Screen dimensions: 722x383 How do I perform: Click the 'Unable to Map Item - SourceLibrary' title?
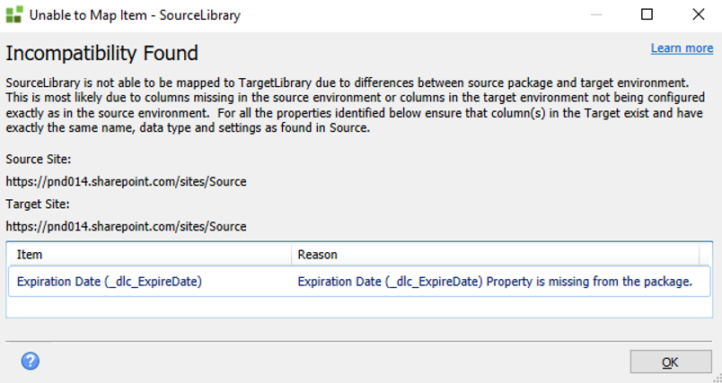(x=135, y=15)
